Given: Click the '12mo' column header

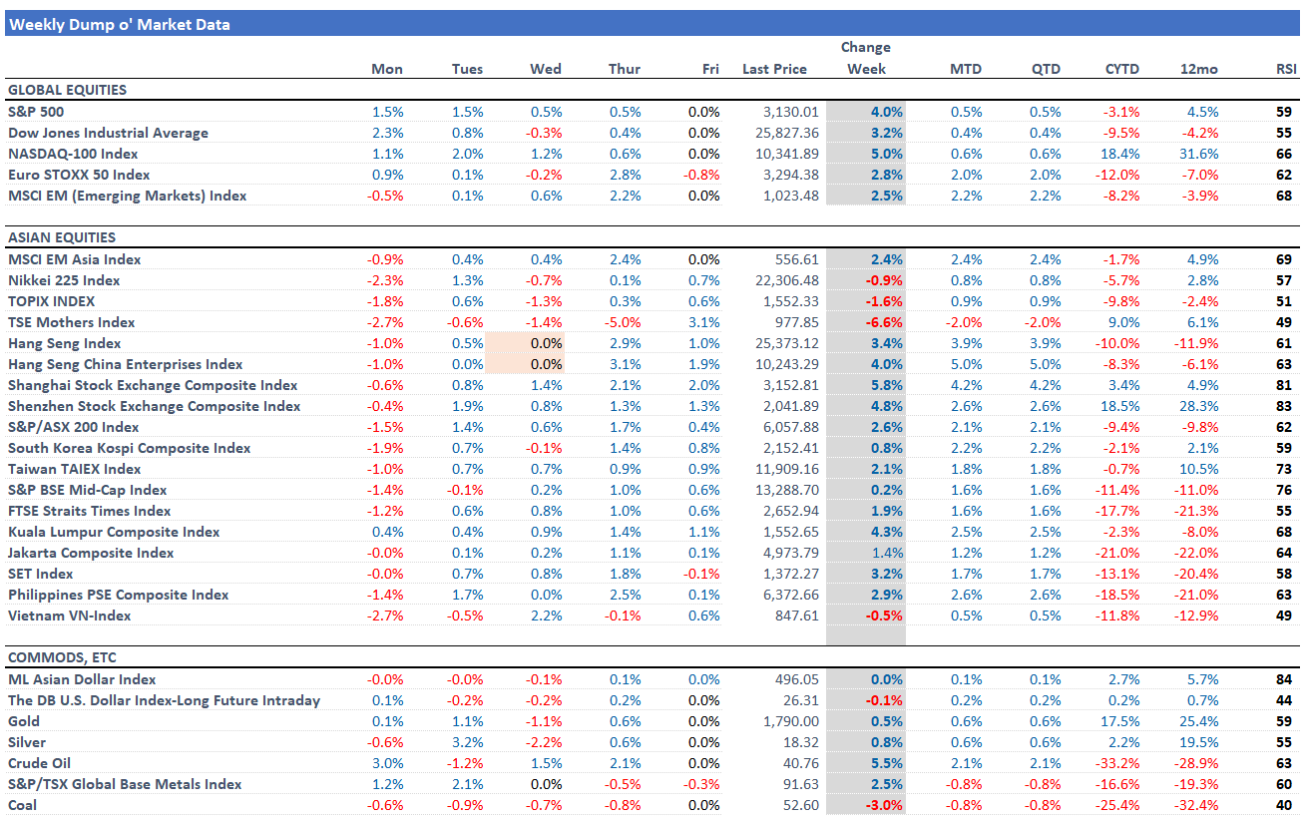Looking at the screenshot, I should coord(1201,69).
